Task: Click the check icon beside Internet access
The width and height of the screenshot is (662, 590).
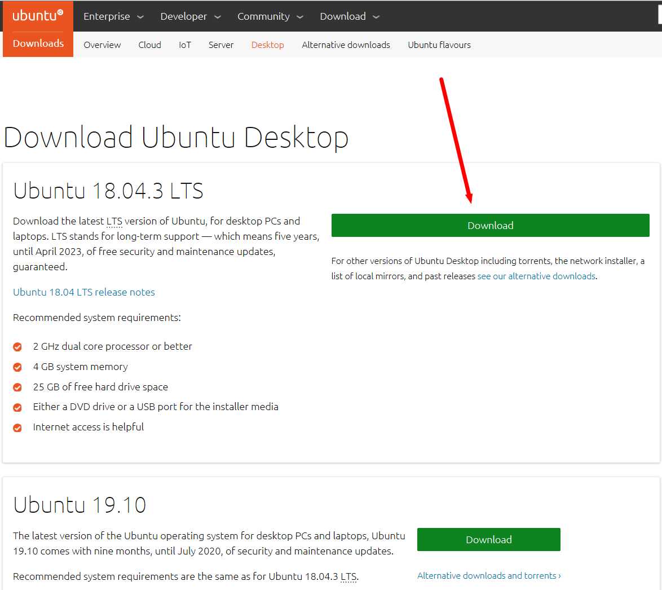Action: coord(17,428)
